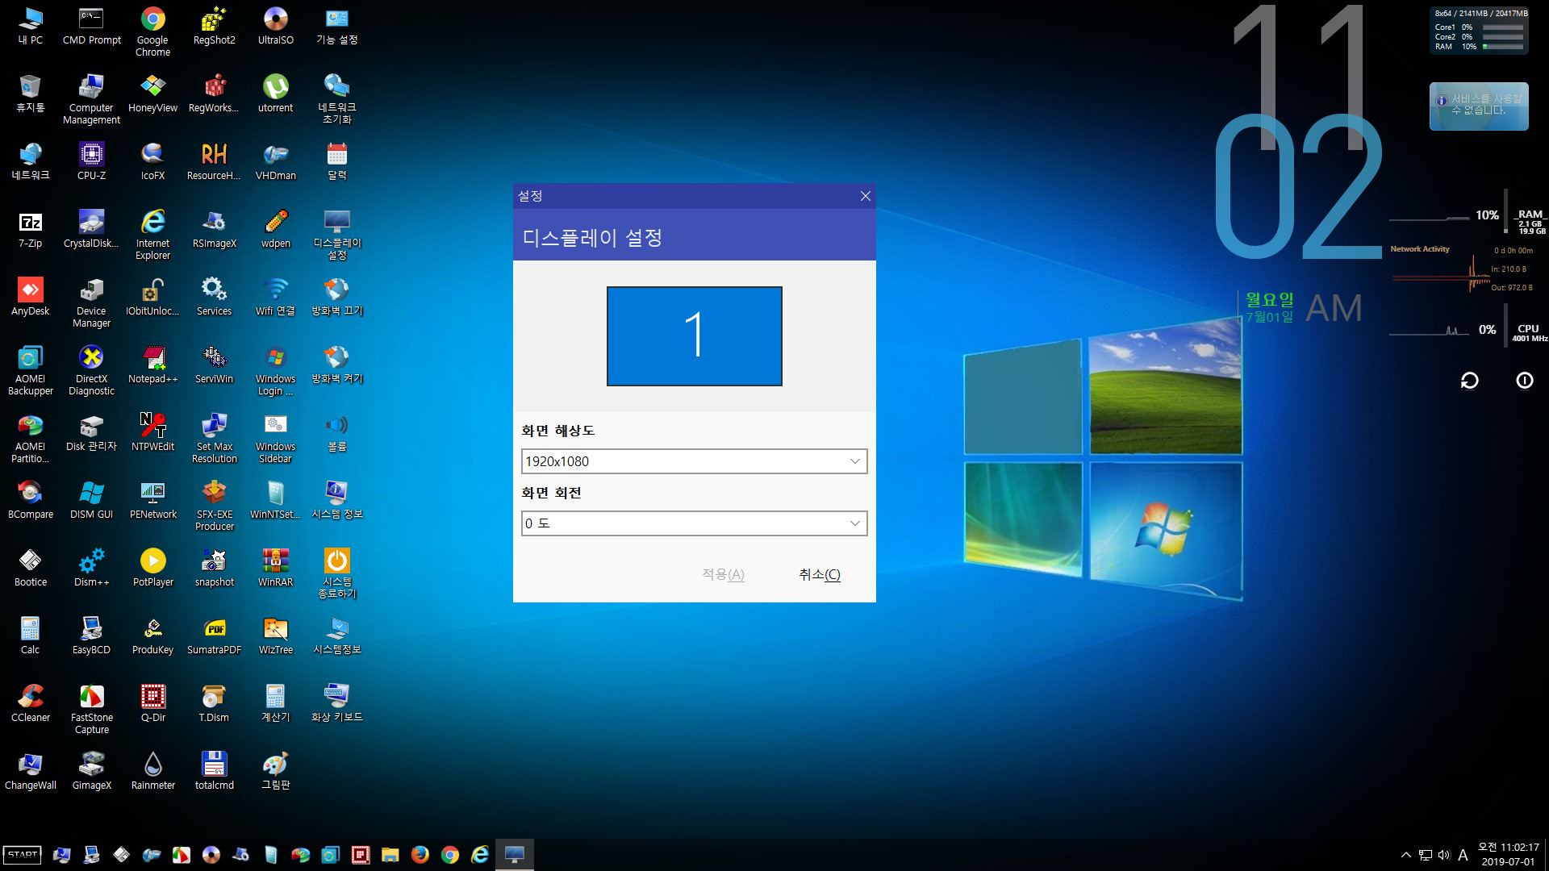Image resolution: width=1549 pixels, height=871 pixels.
Task: Open HoneyView image viewer icon
Action: (x=153, y=94)
